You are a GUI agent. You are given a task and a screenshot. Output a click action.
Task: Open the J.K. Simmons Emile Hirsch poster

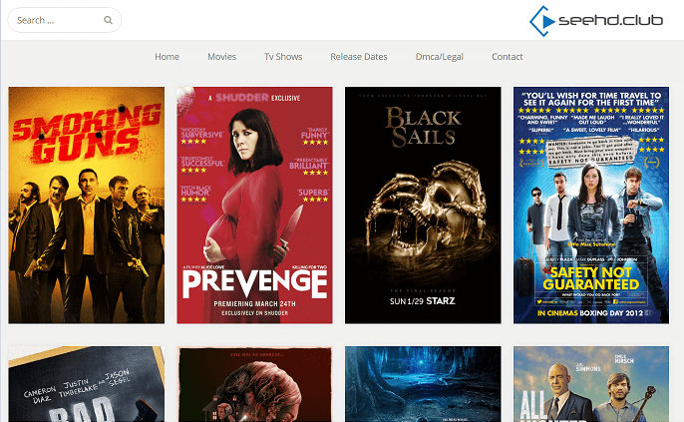point(591,384)
